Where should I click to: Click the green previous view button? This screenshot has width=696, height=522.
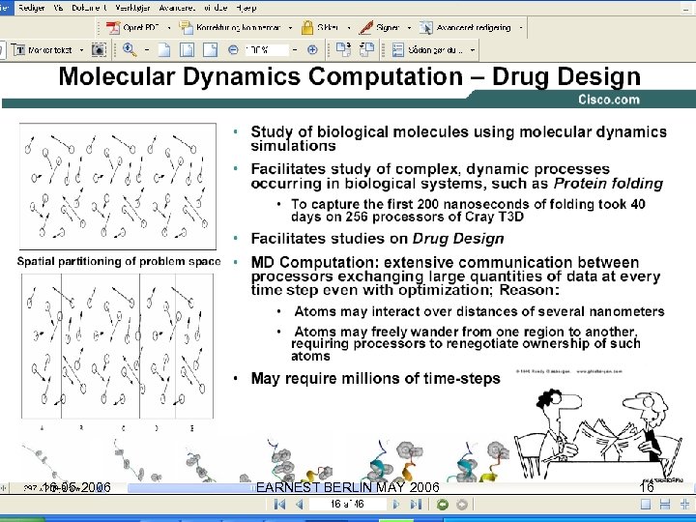tap(442, 505)
